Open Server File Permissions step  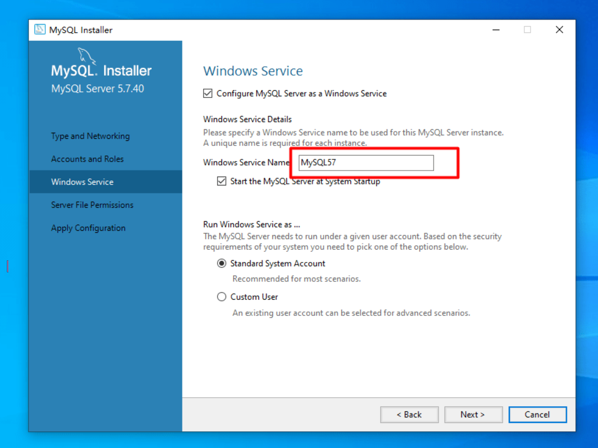point(92,205)
